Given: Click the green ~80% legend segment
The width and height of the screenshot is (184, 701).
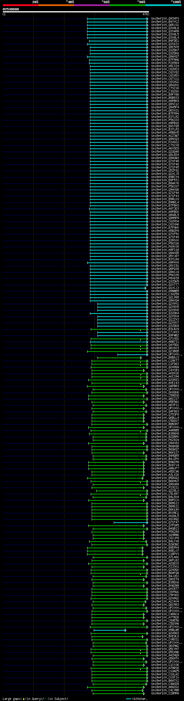Looking at the screenshot, I should click(127, 5).
